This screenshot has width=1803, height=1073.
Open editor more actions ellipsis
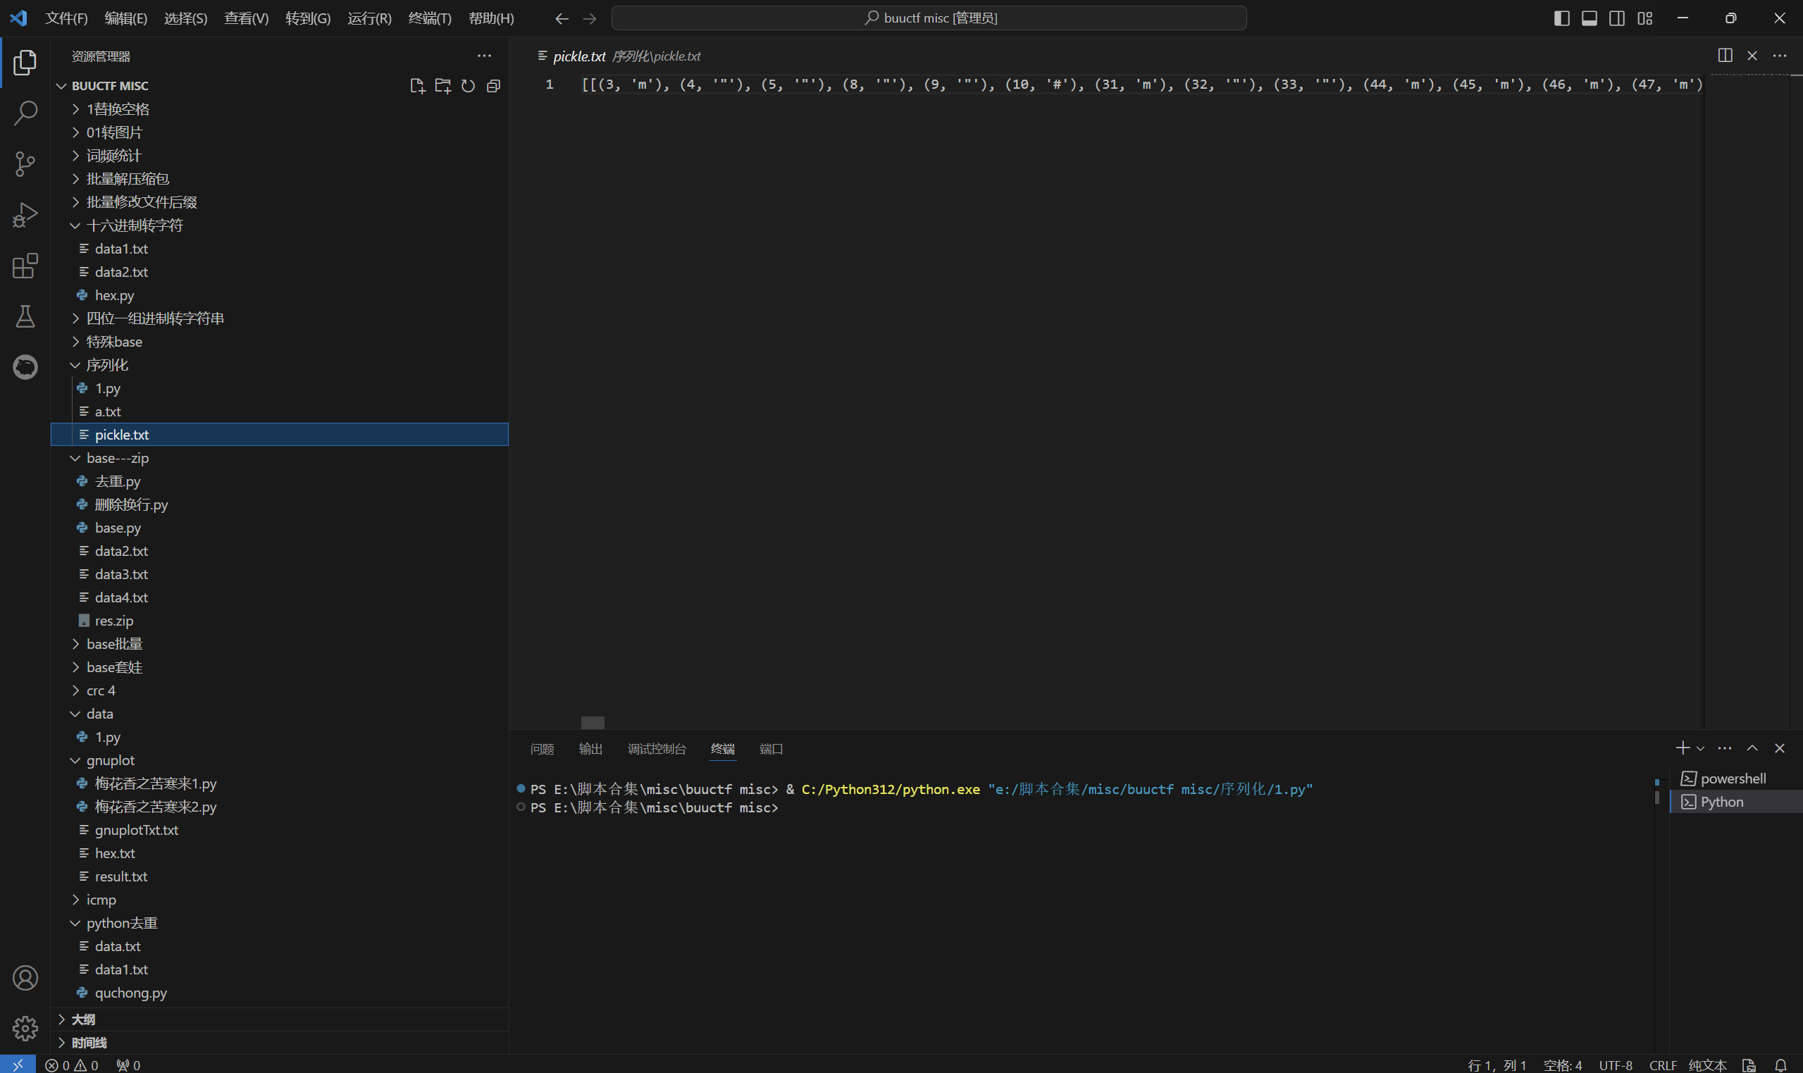1780,56
